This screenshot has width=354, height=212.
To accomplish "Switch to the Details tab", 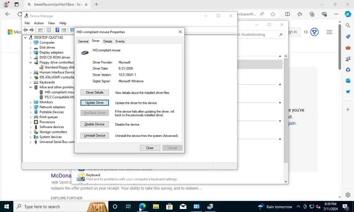I will (108, 41).
